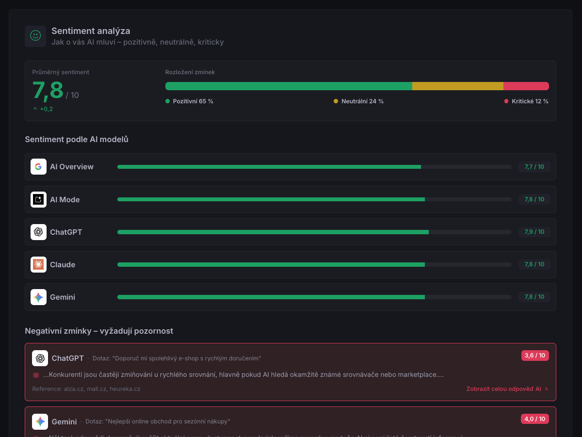Click the "Neutrální 24 %" legend label
The image size is (582, 437).
(362, 101)
